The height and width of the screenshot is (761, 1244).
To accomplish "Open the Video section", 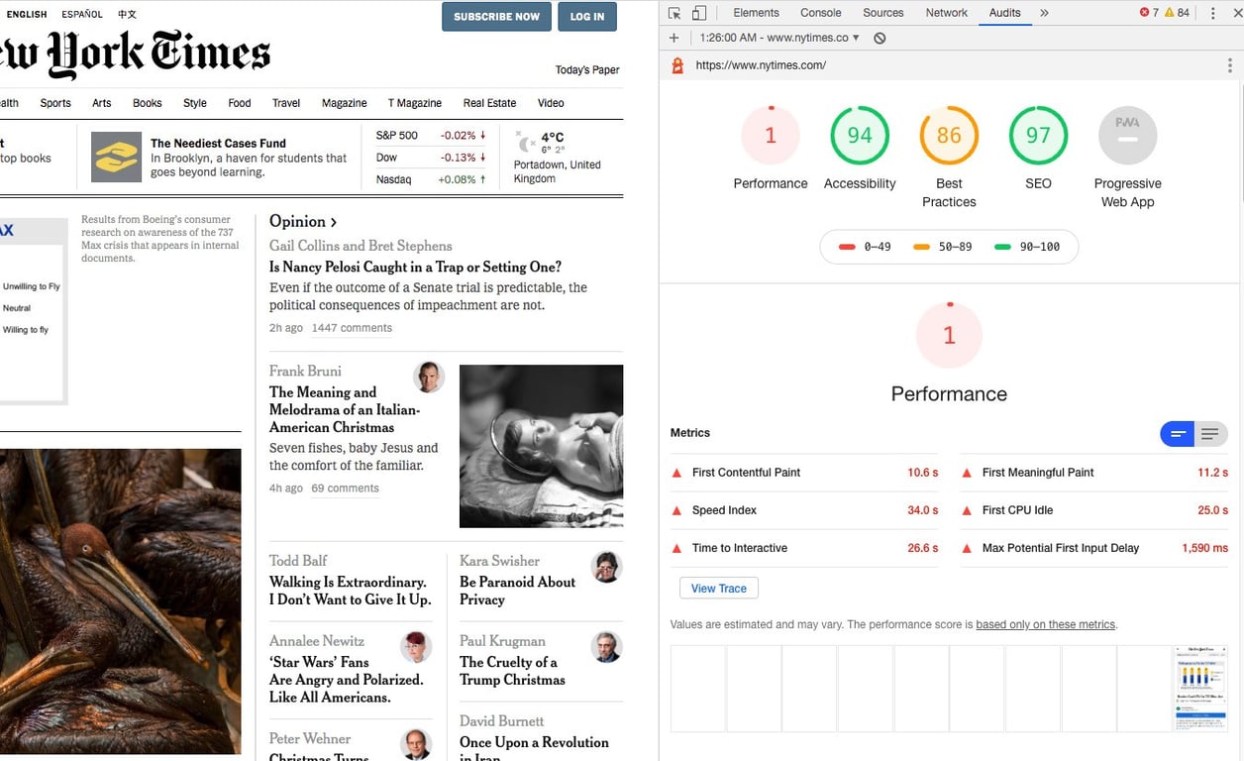I will click(x=551, y=103).
